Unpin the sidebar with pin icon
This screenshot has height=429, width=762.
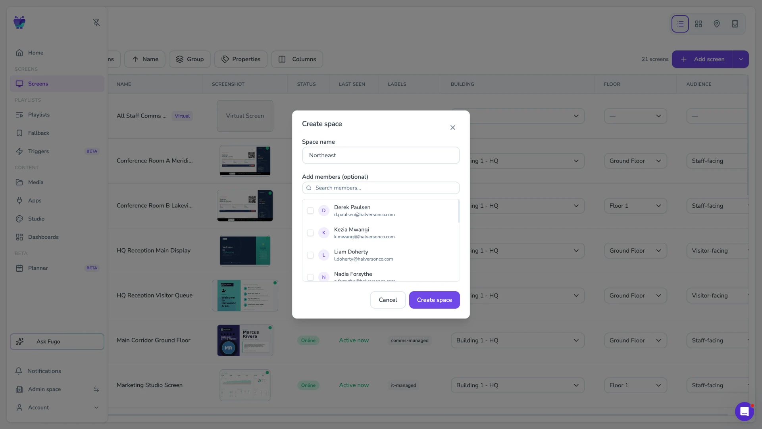click(96, 22)
